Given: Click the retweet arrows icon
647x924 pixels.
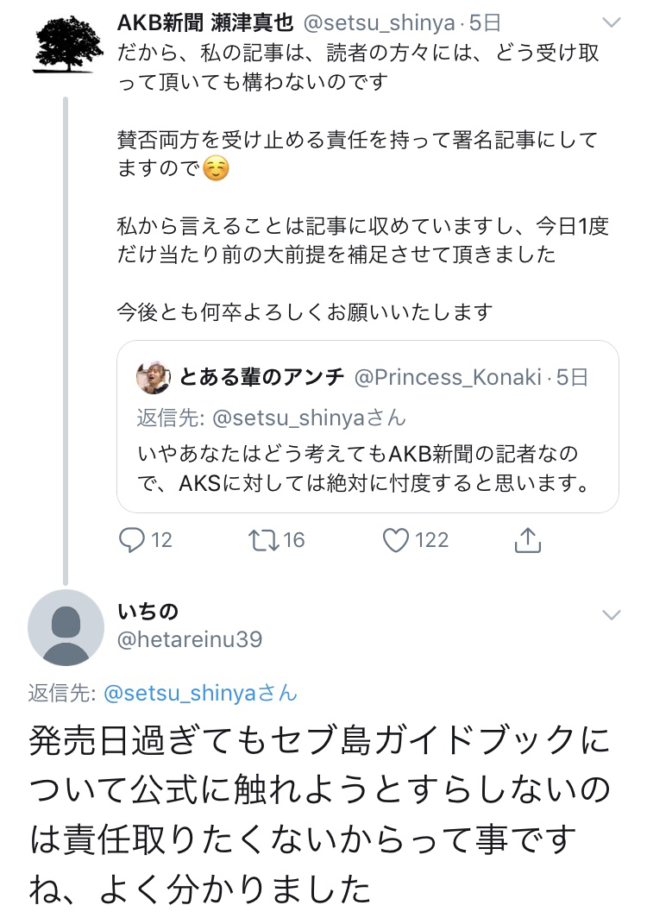Looking at the screenshot, I should click(260, 540).
